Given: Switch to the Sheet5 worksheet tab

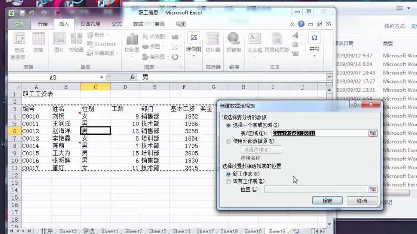Looking at the screenshot, I should pos(158,231).
